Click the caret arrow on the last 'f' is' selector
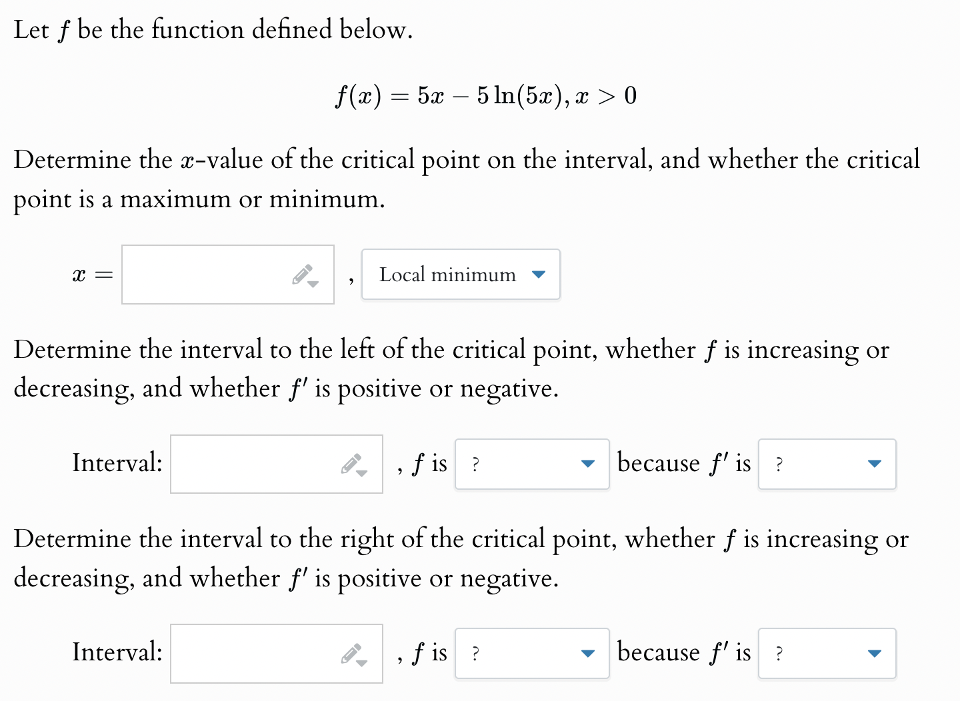The width and height of the screenshot is (960, 701). pyautogui.click(x=875, y=654)
